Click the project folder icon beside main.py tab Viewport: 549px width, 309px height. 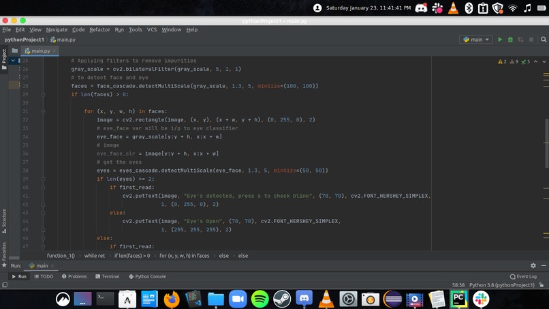click(x=15, y=51)
